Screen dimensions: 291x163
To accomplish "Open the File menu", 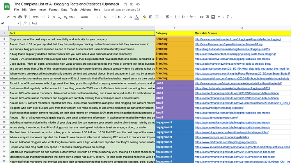I will (16, 10).
